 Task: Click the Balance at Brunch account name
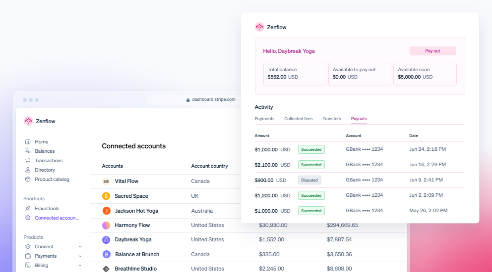(137, 254)
